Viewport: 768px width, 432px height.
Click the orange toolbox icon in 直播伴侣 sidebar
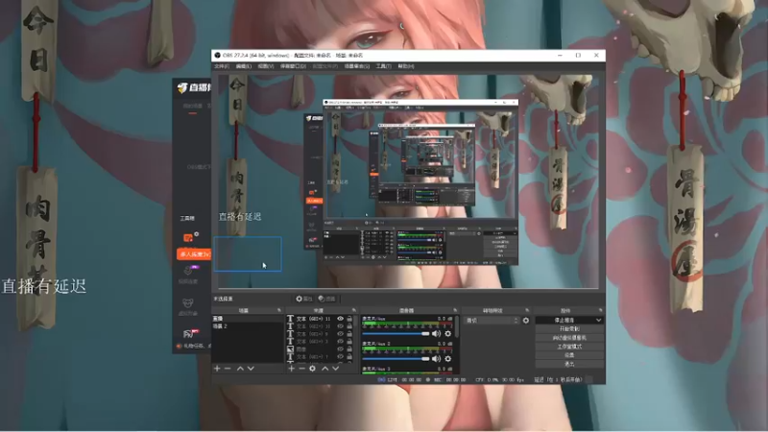[x=188, y=238]
